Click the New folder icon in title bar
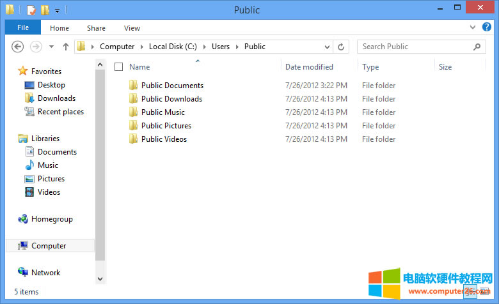Image resolution: width=499 pixels, height=304 pixels. 44,10
